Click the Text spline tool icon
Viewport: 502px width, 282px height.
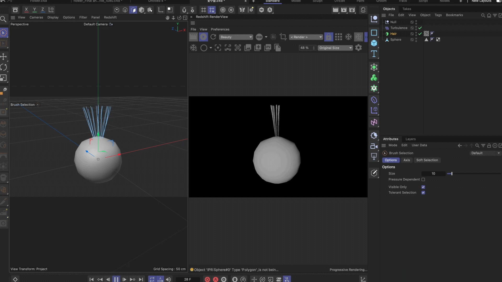point(374,54)
